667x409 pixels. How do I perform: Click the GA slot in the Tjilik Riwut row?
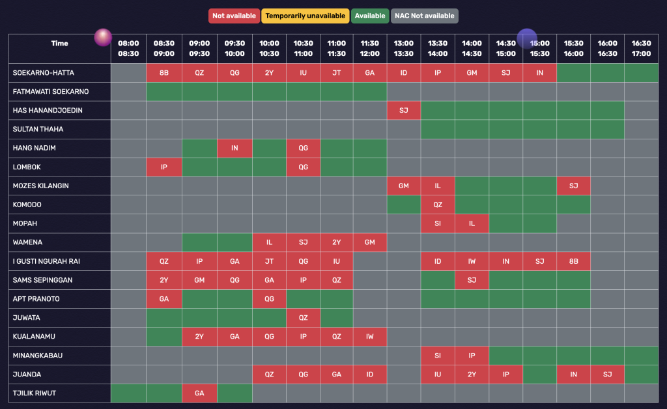click(199, 394)
